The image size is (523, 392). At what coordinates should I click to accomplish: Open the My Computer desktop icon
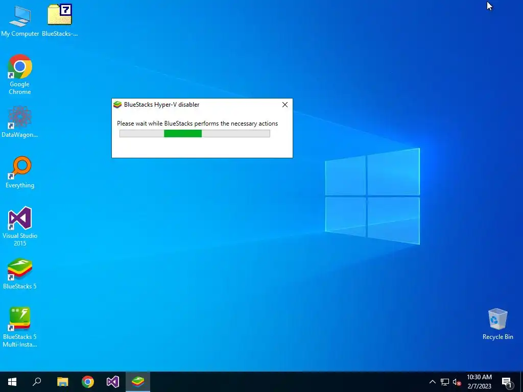tap(20, 20)
